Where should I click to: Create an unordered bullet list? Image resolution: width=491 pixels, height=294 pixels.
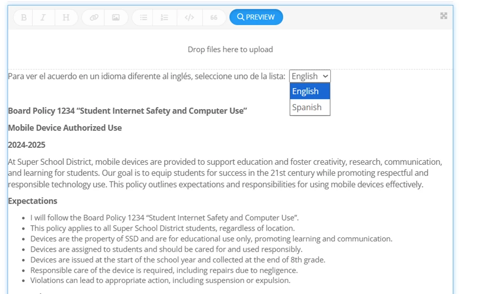tap(143, 17)
